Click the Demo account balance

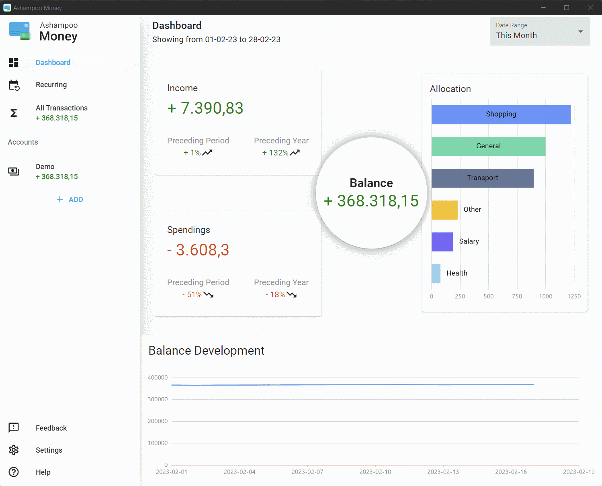pyautogui.click(x=57, y=176)
